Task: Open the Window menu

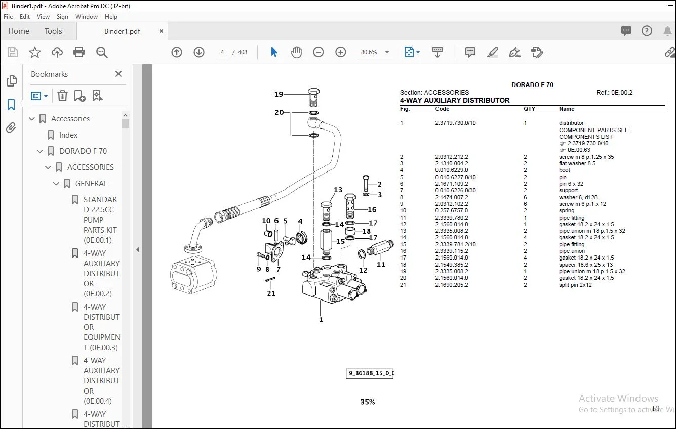Action: point(87,17)
